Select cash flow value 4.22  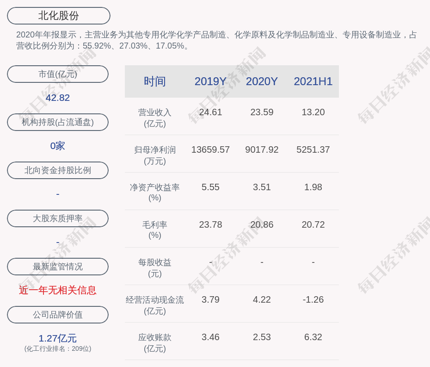262,300
